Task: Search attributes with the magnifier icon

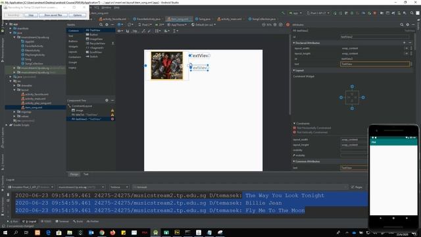Action: (402, 25)
